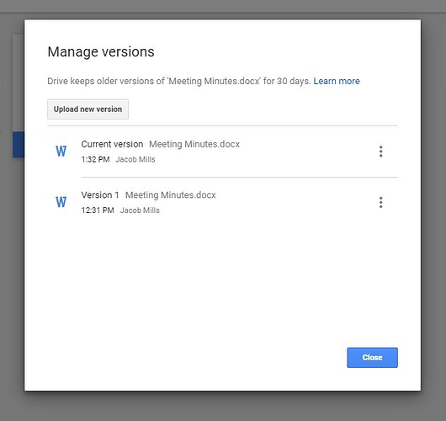Click the Manage versions dialog title

point(101,52)
